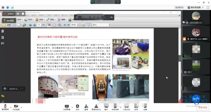211x112 pixels.
Task: Click the page number field showing 11
Action: [39, 25]
